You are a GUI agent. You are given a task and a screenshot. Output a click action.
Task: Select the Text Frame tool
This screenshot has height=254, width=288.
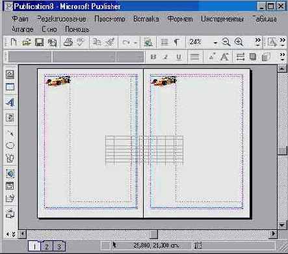(10, 74)
